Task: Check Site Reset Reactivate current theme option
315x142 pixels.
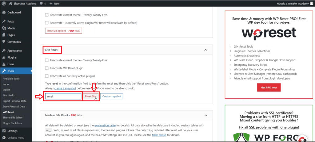Action: [x=47, y=60]
